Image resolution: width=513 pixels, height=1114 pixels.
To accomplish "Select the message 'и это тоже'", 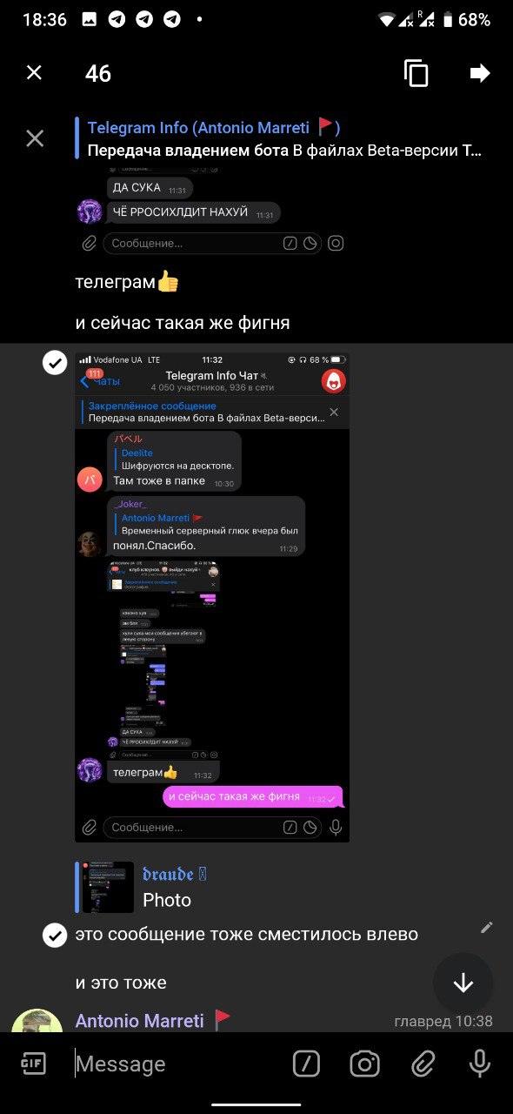I will coord(121,983).
